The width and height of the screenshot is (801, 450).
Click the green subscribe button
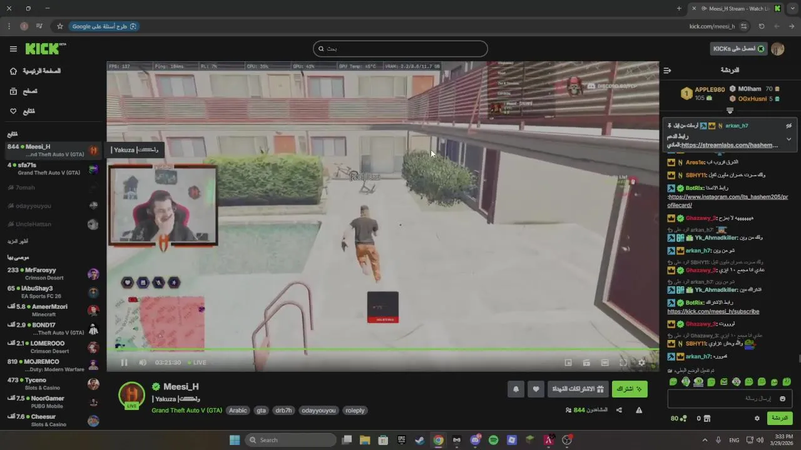(630, 389)
